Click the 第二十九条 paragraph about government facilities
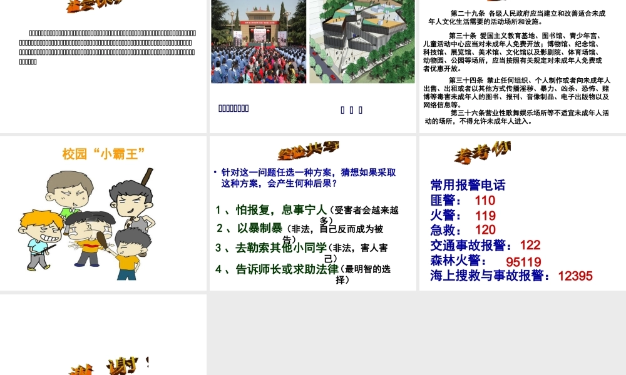Screen dimensions: 626x375 point(517,17)
